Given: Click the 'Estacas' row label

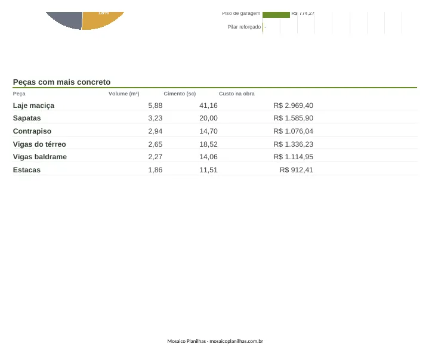Looking at the screenshot, I should [x=26, y=170].
